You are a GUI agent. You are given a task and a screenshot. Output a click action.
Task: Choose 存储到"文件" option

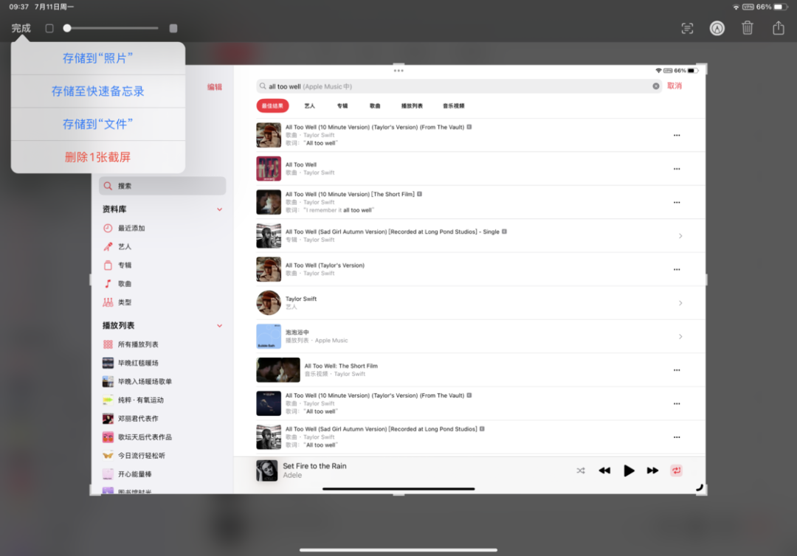point(97,124)
